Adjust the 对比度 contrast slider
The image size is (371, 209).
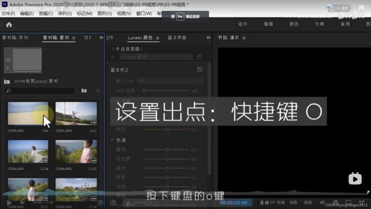(167, 159)
